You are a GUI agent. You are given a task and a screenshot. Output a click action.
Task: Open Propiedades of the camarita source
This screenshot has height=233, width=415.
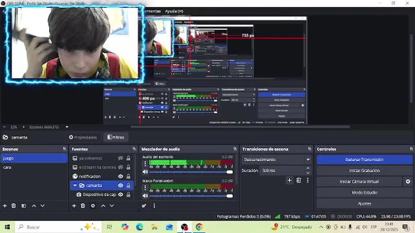point(83,137)
